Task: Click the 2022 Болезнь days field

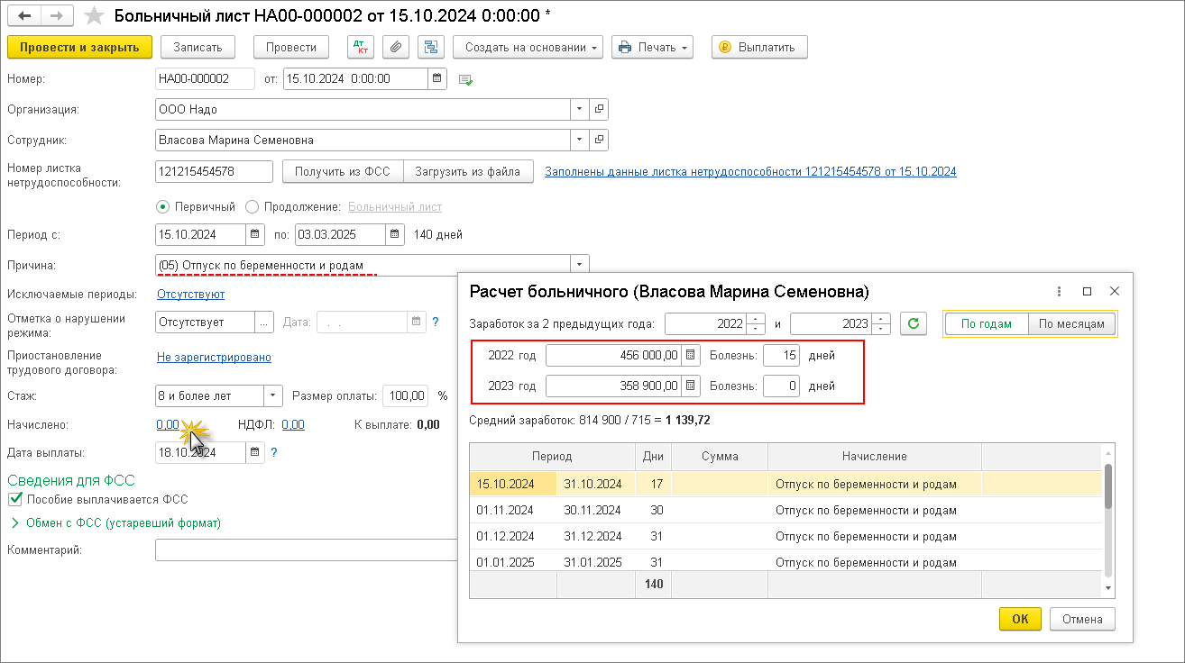Action: coord(781,355)
